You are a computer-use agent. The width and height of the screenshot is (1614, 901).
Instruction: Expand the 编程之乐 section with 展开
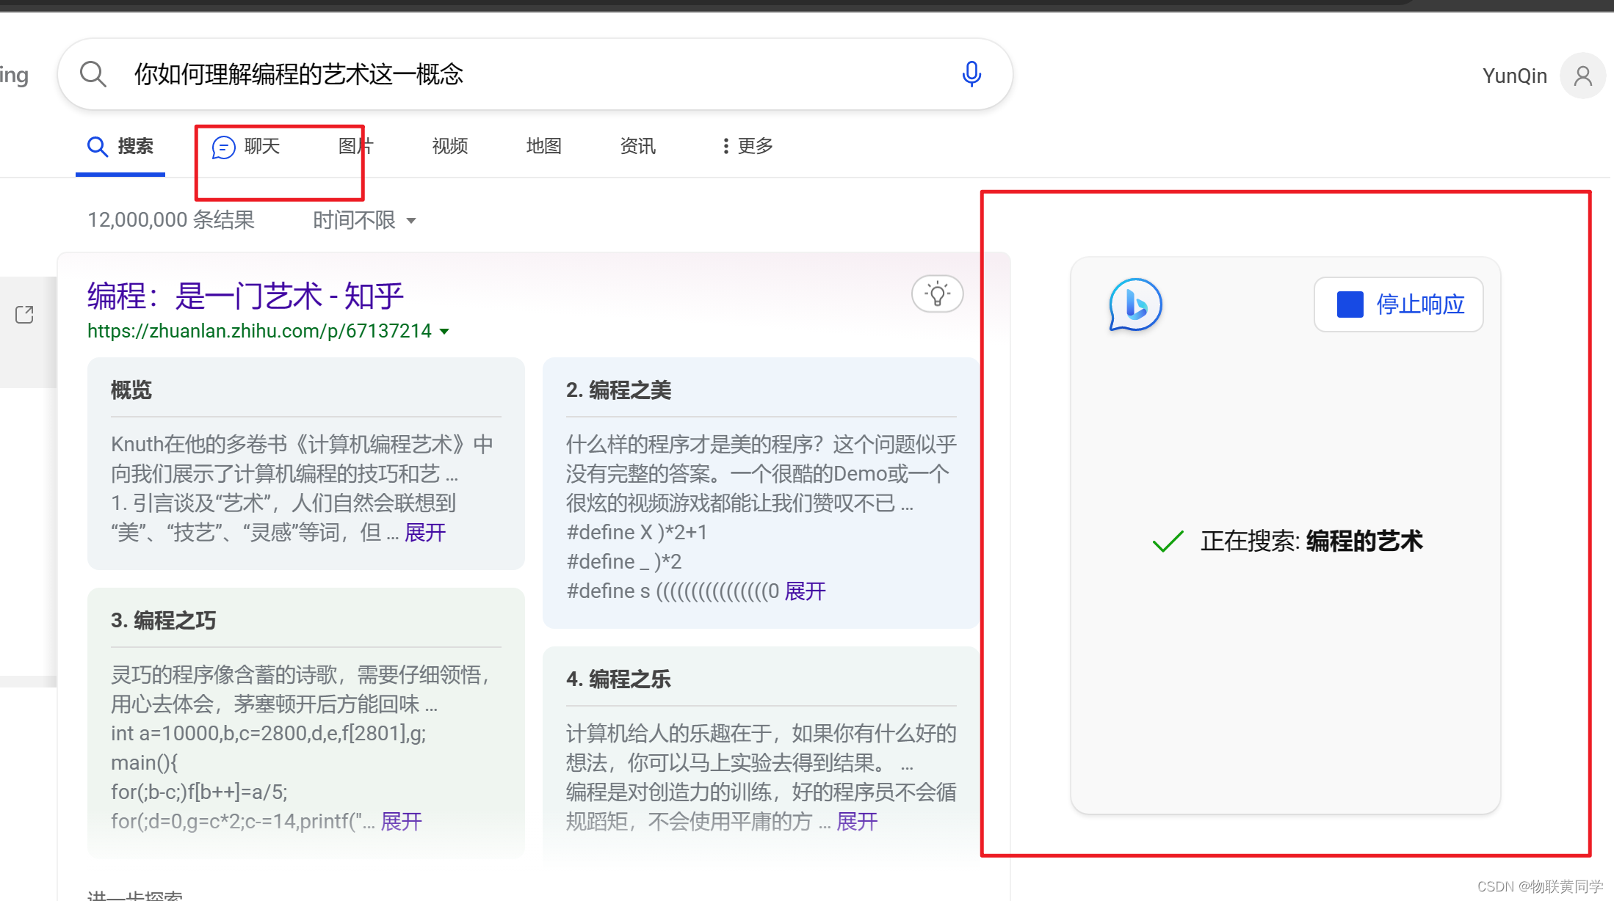click(x=857, y=822)
